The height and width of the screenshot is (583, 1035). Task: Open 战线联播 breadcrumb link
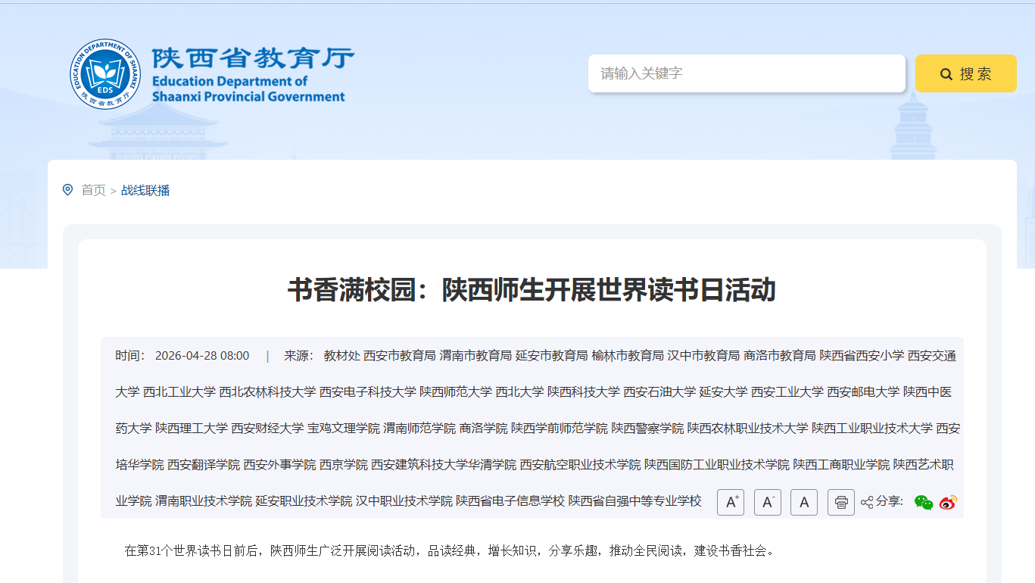coord(145,190)
